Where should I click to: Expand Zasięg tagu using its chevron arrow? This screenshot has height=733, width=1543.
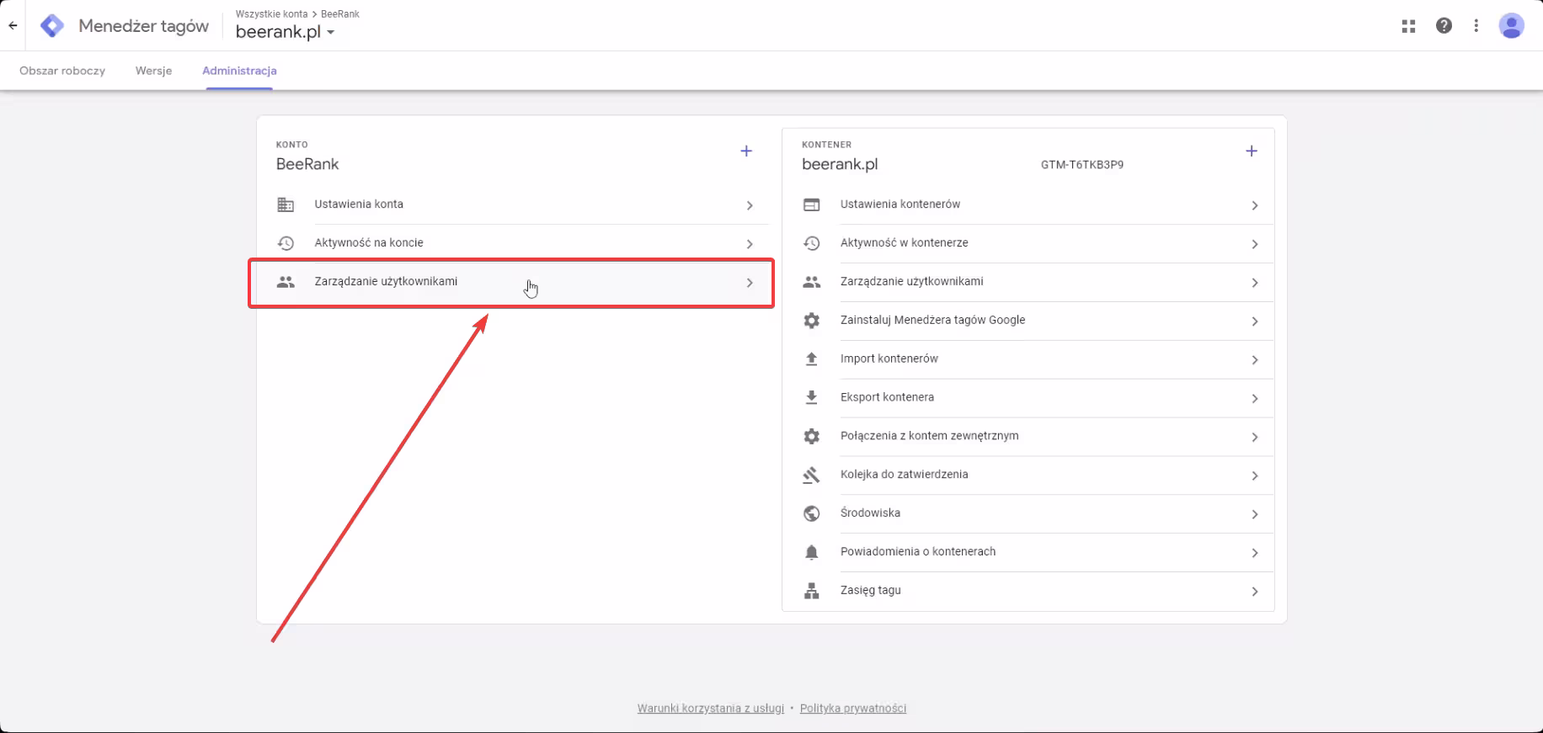(x=1254, y=592)
